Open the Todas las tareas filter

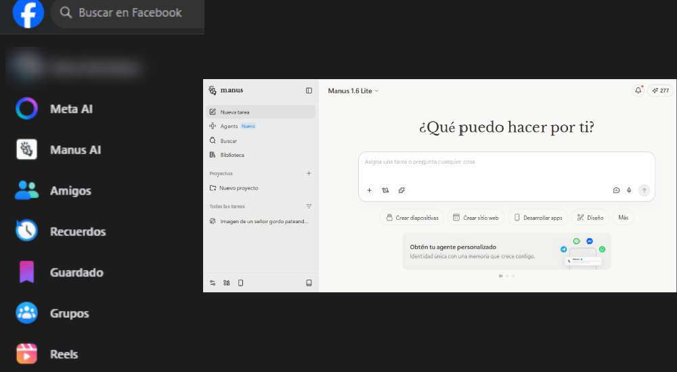click(x=309, y=206)
